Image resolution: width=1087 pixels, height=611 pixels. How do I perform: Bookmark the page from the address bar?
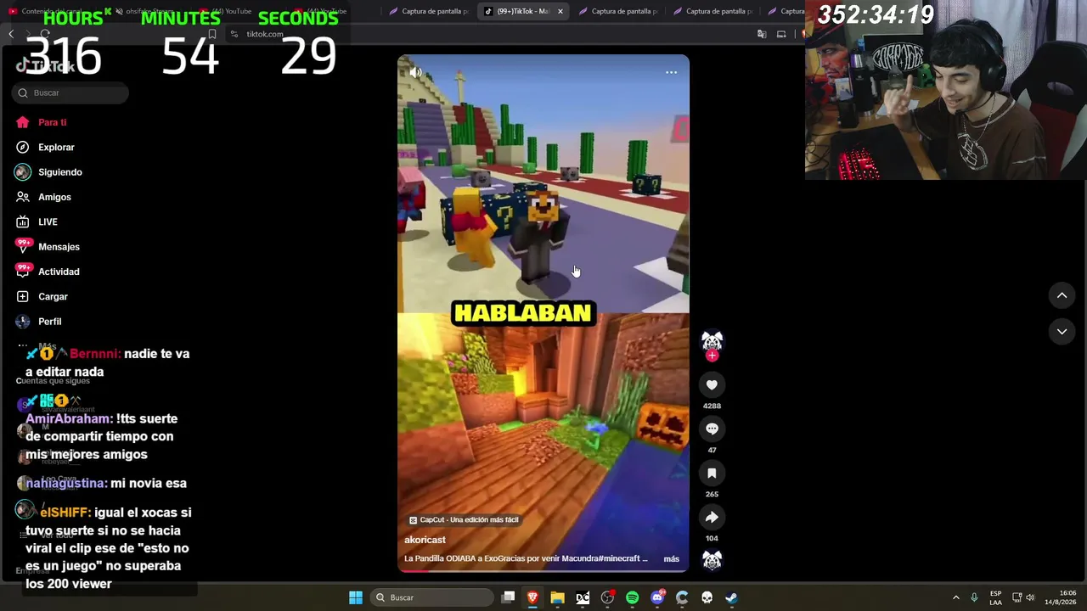tap(212, 34)
